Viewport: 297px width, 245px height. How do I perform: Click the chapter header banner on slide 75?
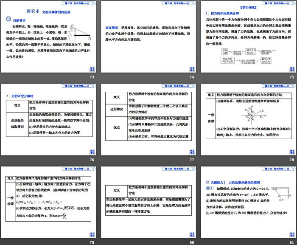(279, 3)
